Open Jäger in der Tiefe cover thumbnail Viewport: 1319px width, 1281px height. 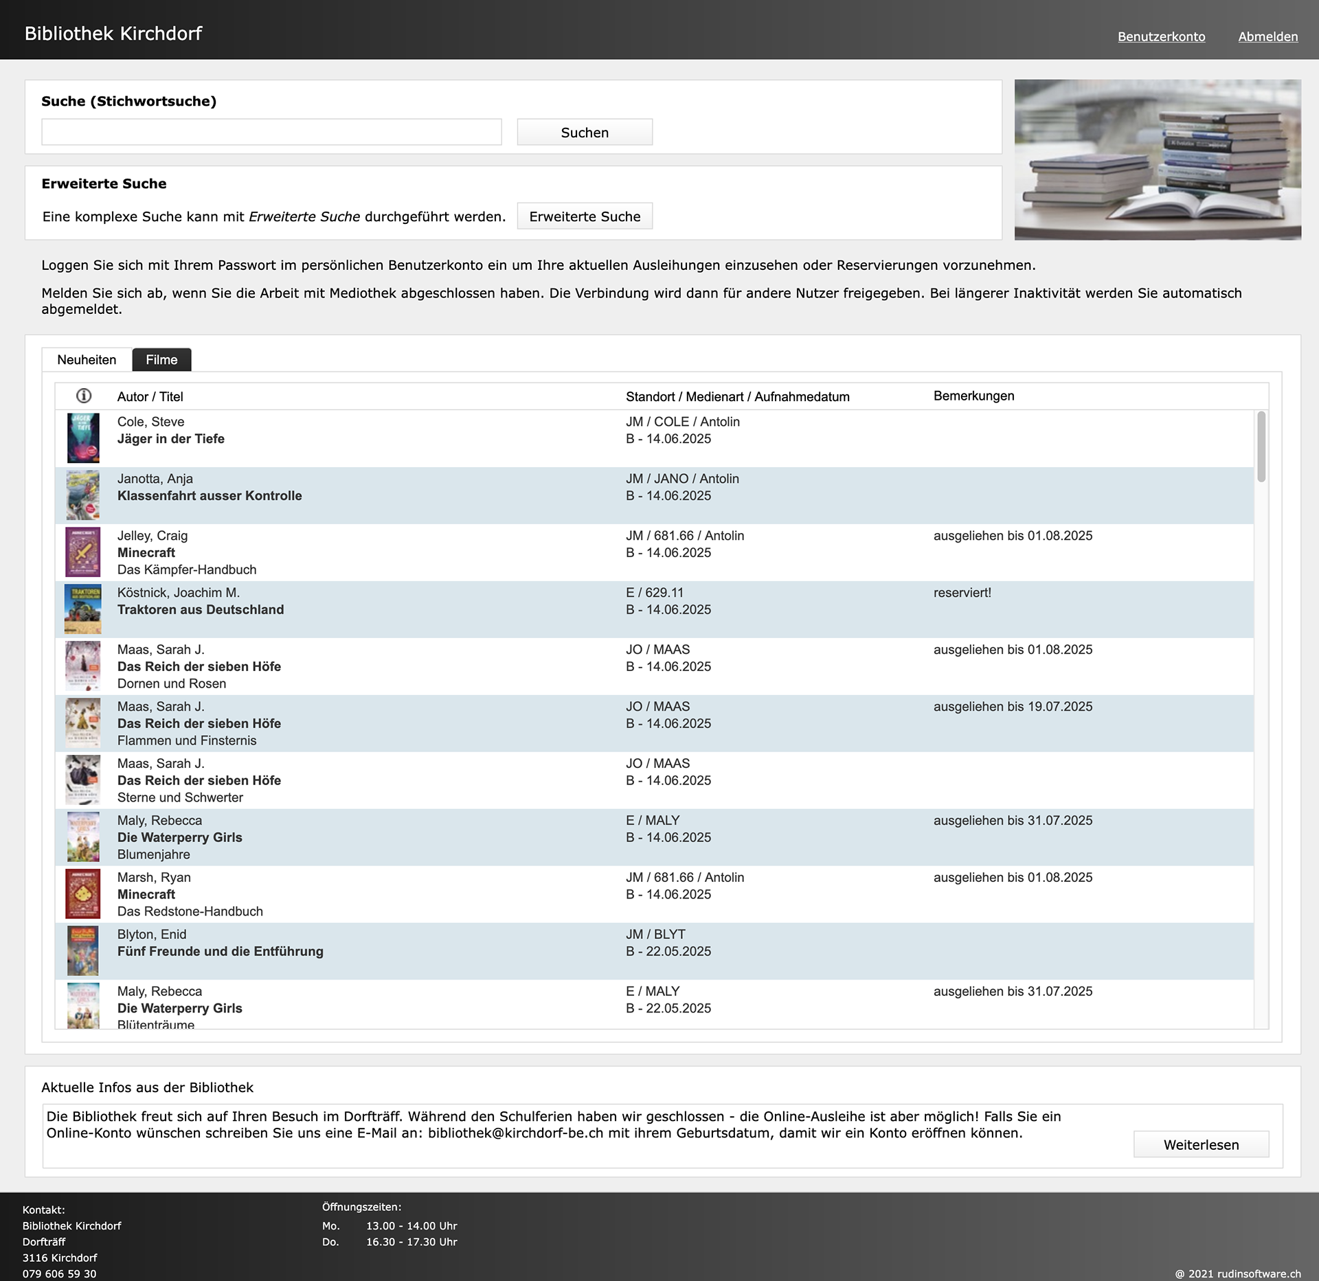(83, 438)
